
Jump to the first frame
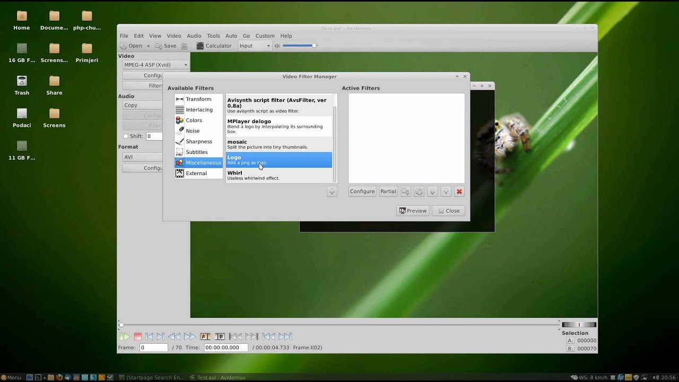[269, 336]
